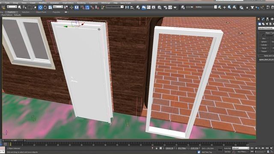
Task: Click the Align tool icon
Action: [x=132, y=7]
